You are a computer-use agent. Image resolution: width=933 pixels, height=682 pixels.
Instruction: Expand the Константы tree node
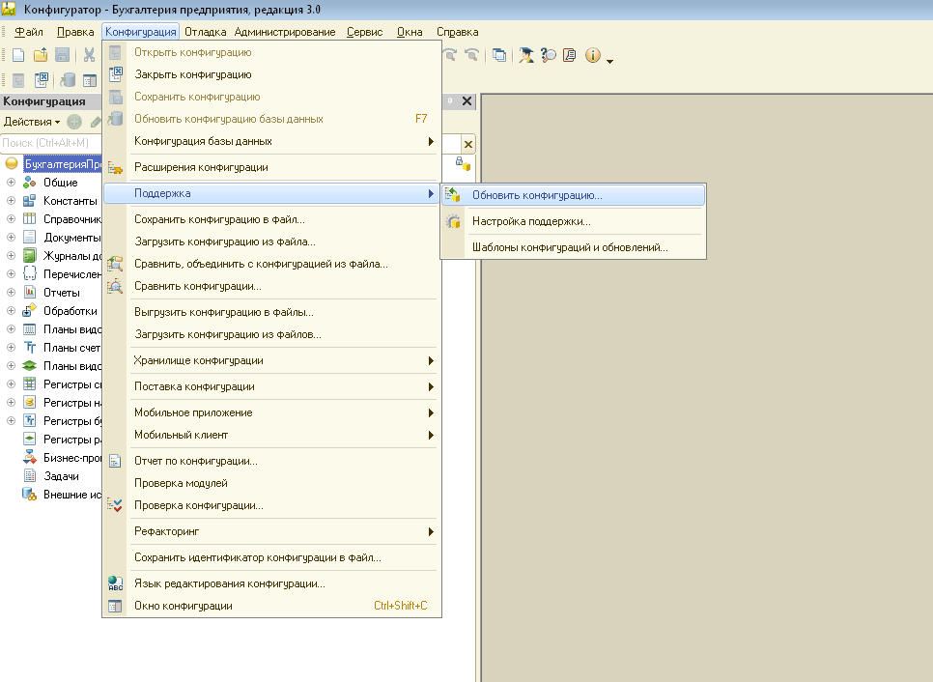click(x=12, y=201)
